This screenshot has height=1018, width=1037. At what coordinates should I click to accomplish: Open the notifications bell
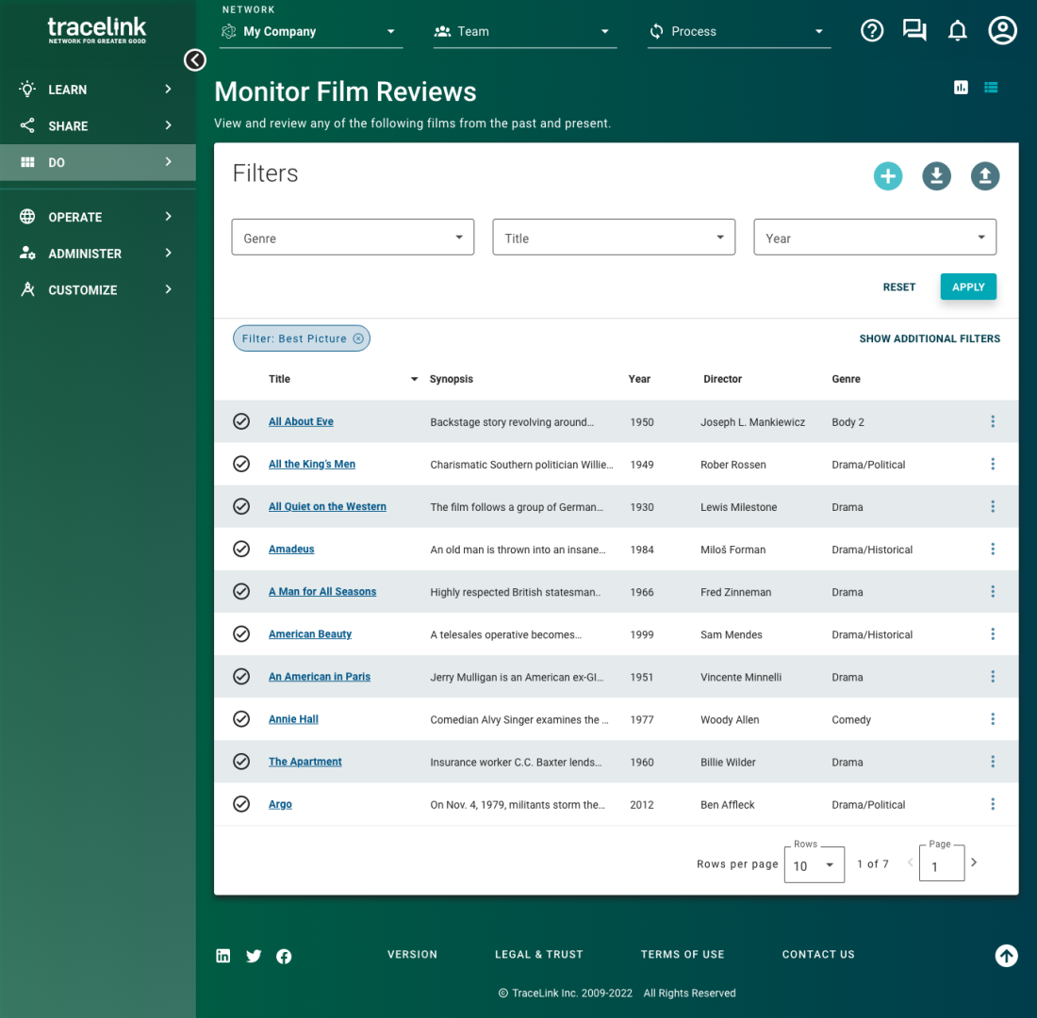pyautogui.click(x=958, y=31)
